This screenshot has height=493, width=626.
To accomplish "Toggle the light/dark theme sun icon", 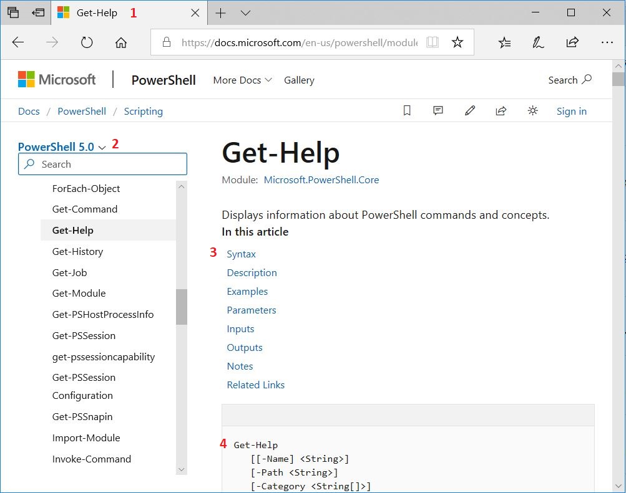I will (532, 110).
